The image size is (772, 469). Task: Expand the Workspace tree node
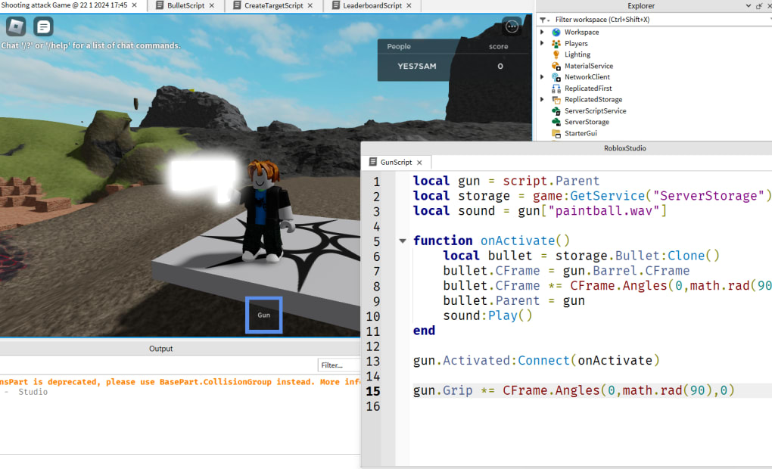pyautogui.click(x=542, y=33)
